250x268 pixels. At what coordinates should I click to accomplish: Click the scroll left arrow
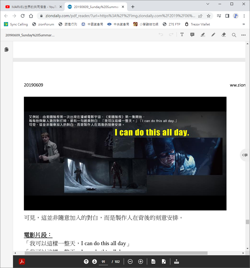15,253
